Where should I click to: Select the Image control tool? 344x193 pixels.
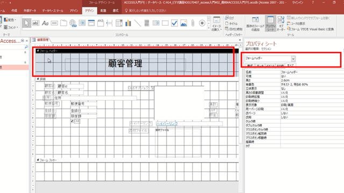[183, 23]
